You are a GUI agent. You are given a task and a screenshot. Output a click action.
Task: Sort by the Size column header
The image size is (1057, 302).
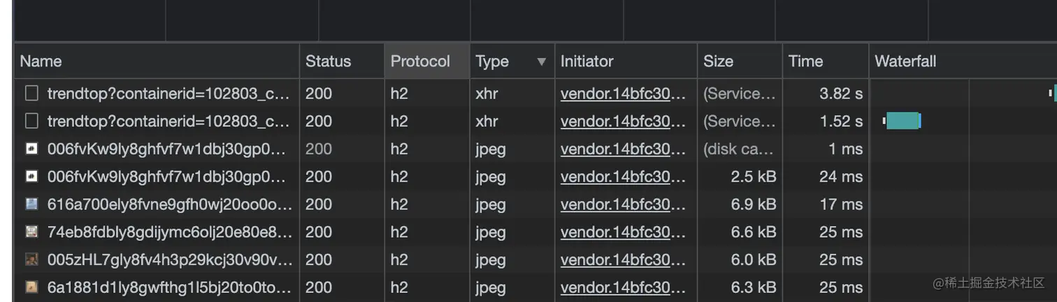click(x=718, y=62)
